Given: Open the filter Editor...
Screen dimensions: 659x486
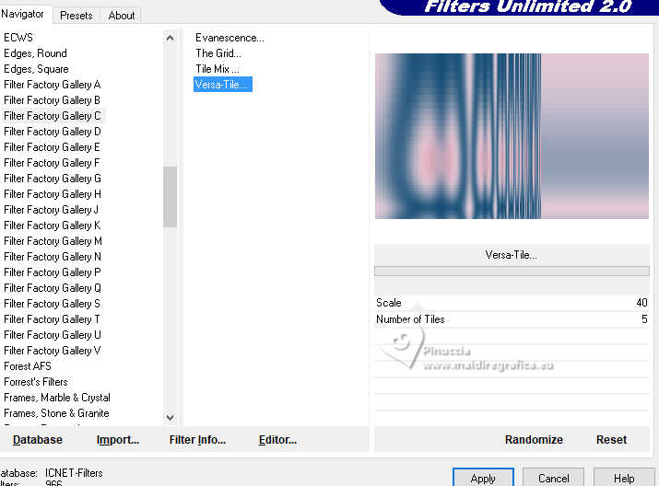Looking at the screenshot, I should click(x=277, y=440).
